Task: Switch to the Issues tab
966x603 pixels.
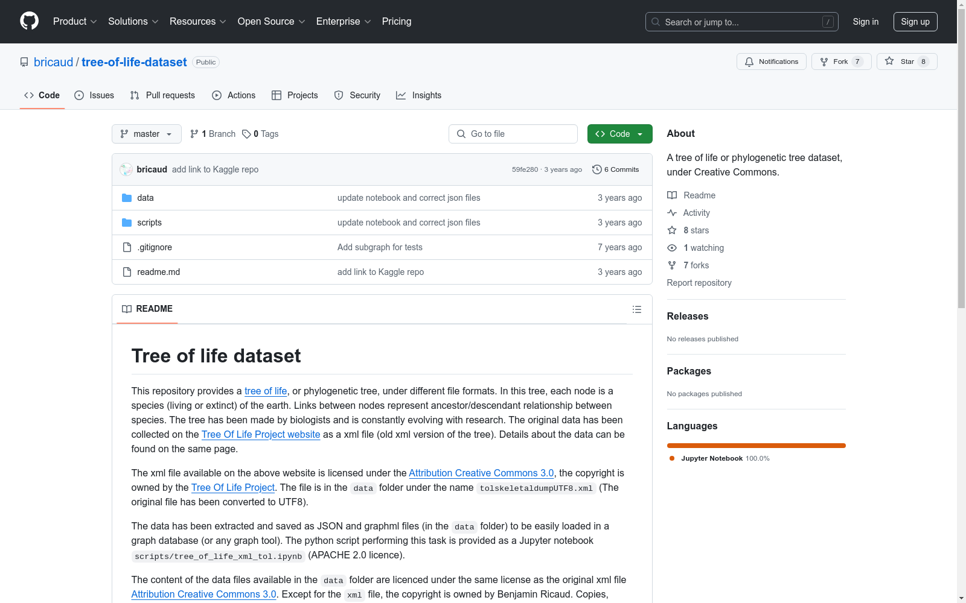Action: tap(94, 95)
